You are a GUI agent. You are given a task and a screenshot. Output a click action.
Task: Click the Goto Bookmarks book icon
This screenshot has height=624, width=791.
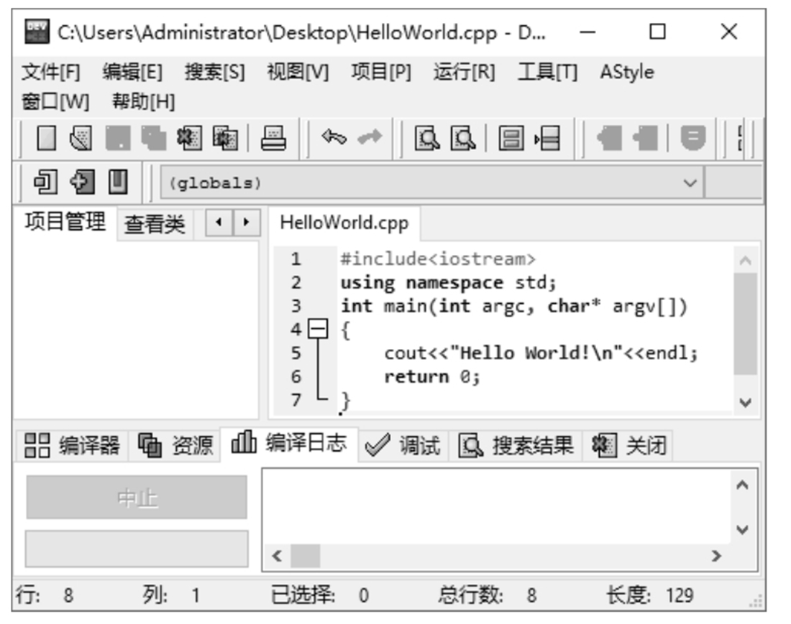click(118, 182)
